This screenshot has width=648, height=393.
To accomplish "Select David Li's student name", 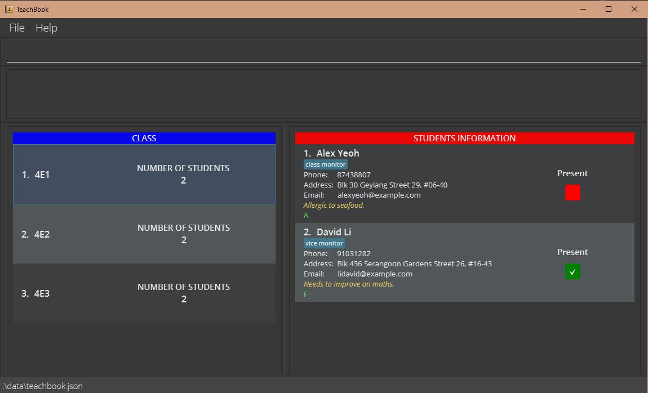I will (334, 232).
